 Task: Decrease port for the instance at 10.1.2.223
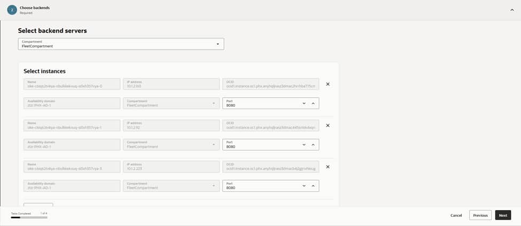(x=304, y=186)
